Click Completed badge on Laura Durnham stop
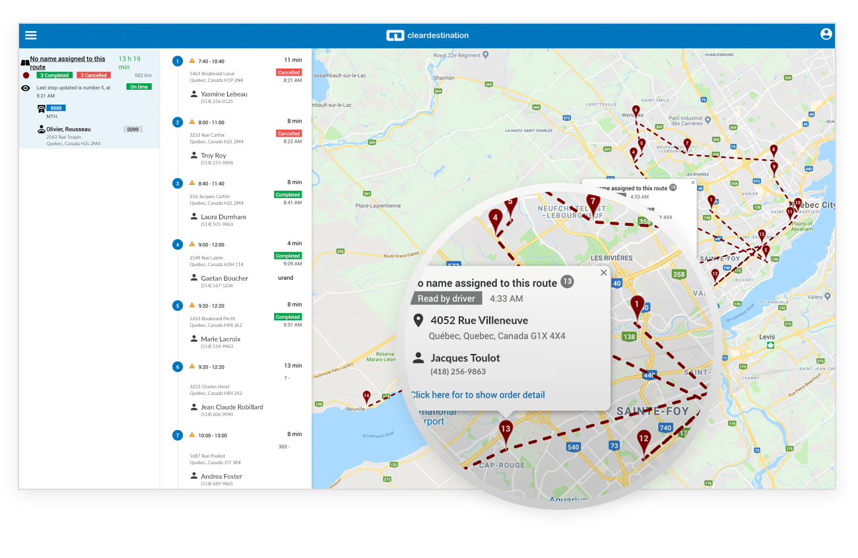This screenshot has width=858, height=558. 288,195
